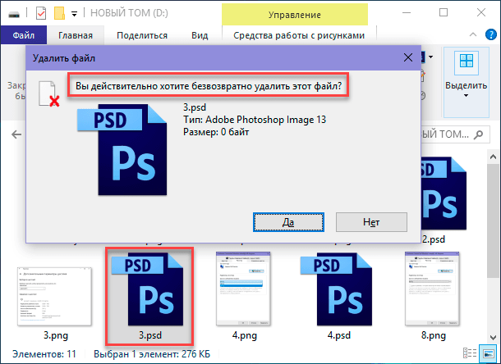Click the scrollbar up arrow
The width and height of the screenshot is (501, 364).
pos(493,157)
